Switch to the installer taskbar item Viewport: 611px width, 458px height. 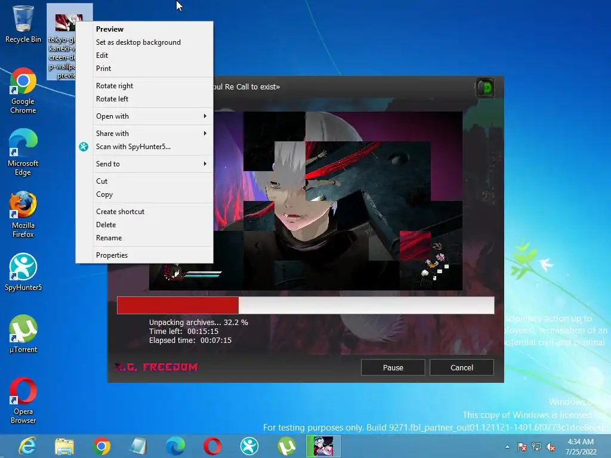(323, 446)
